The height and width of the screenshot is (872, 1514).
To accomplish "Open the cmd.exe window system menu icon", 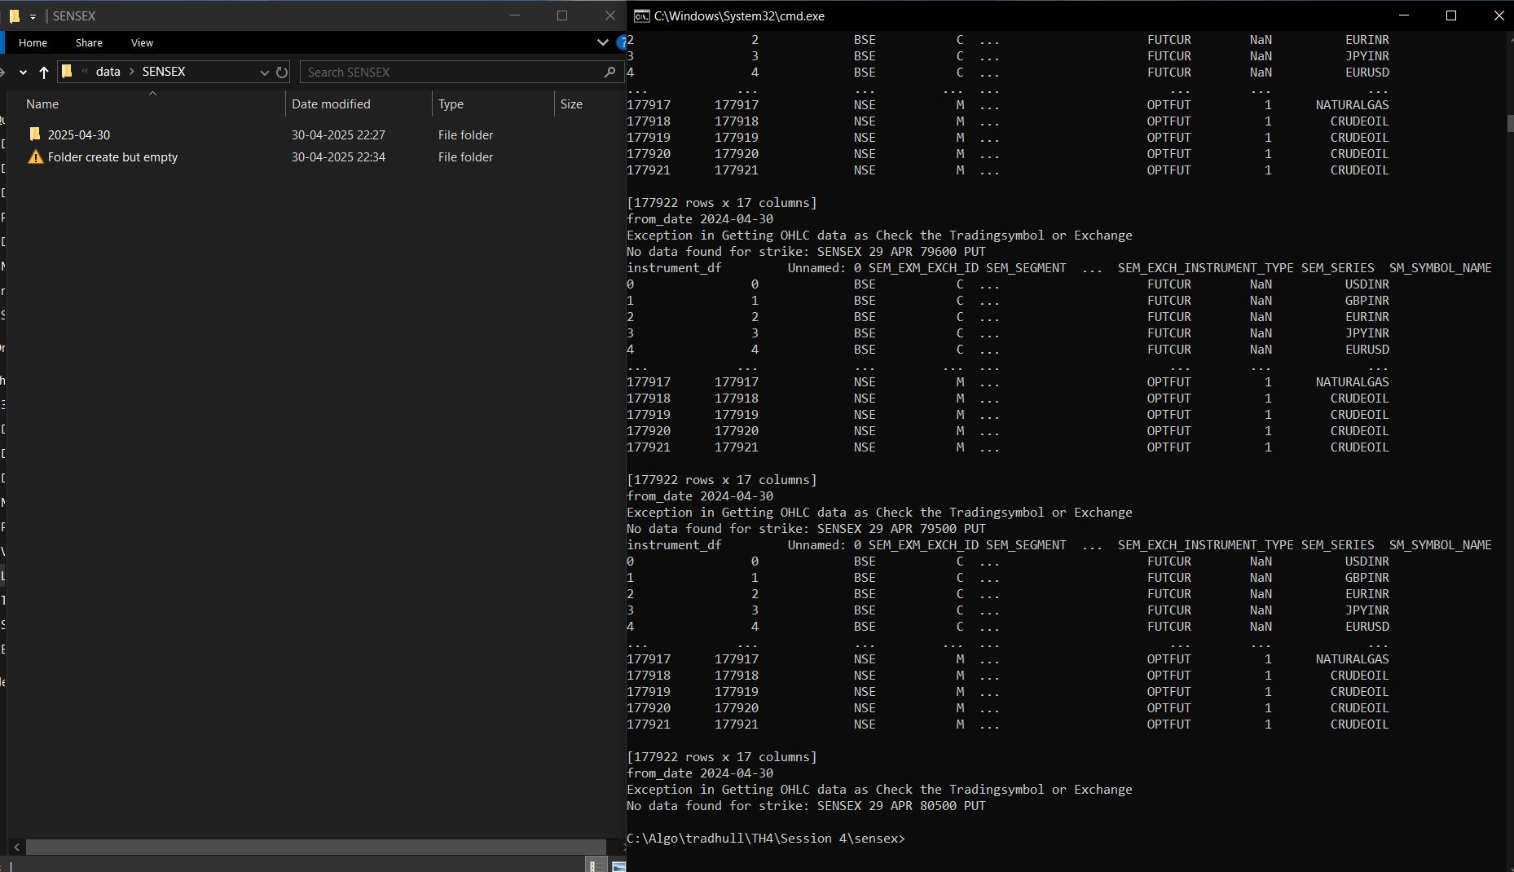I will [642, 15].
